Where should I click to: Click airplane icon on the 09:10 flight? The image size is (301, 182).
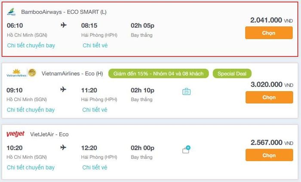point(63,89)
